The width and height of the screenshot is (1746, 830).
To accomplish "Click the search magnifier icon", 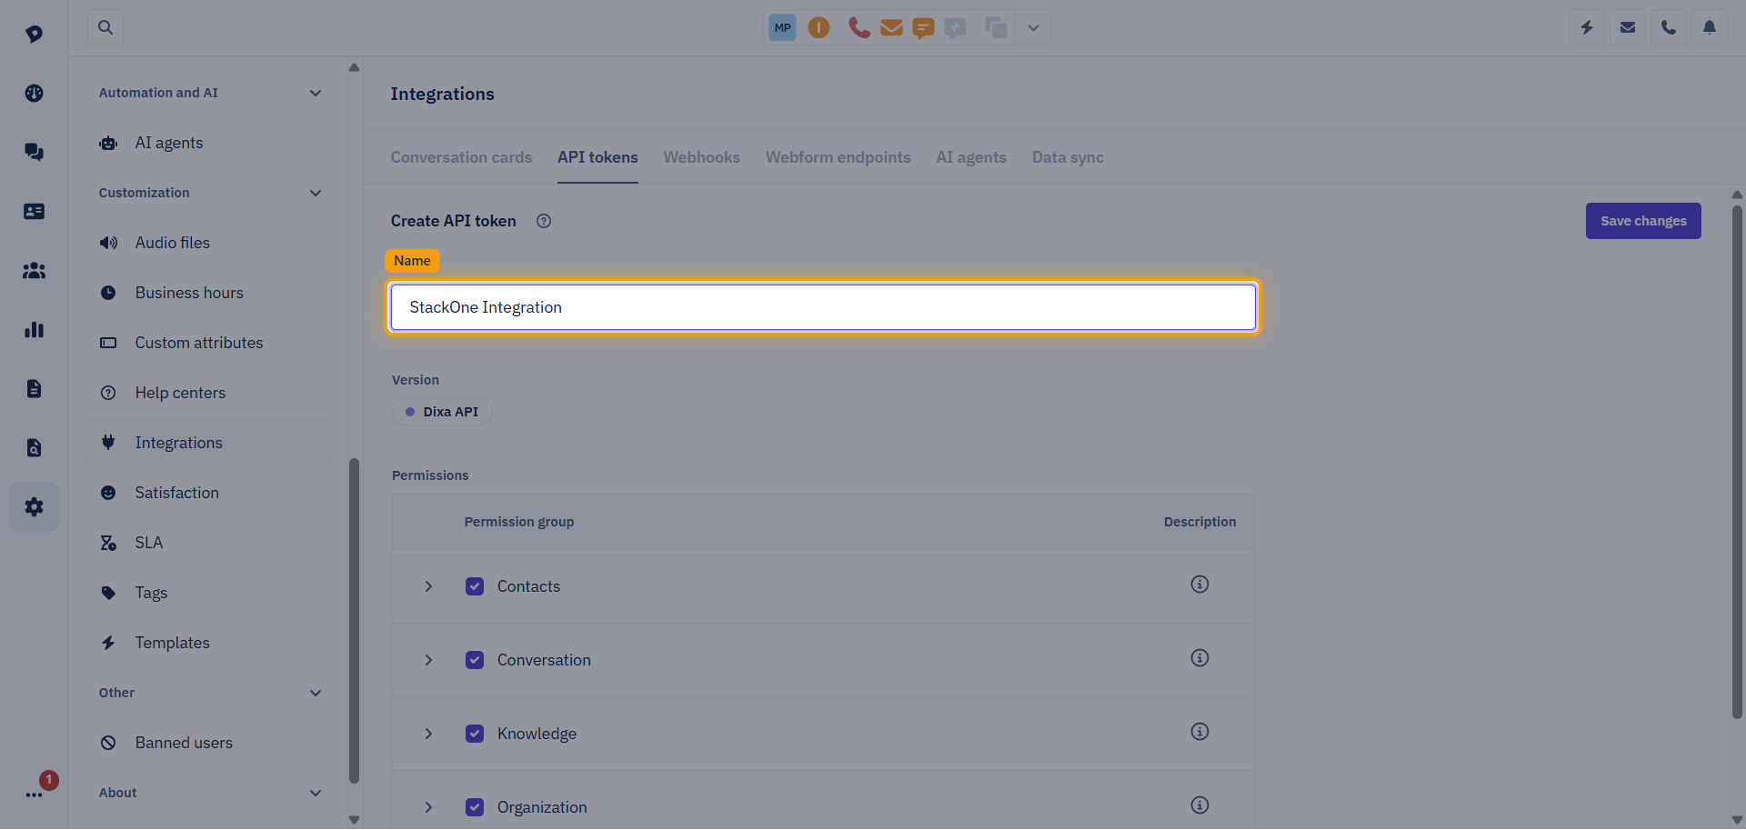I will [105, 27].
